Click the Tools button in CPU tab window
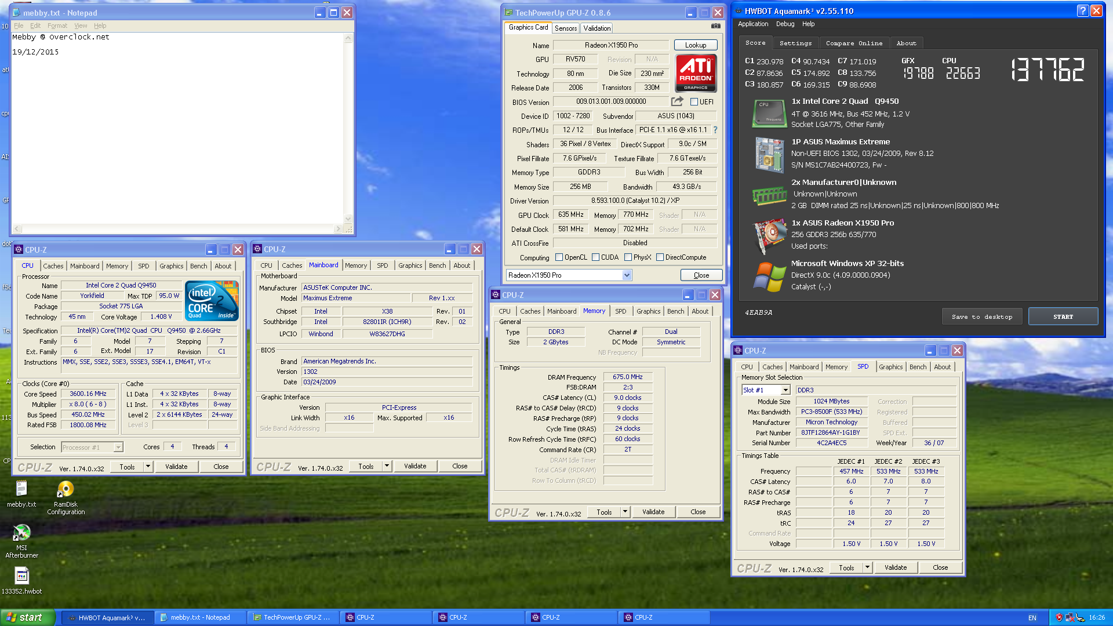This screenshot has height=626, width=1113. [x=128, y=467]
